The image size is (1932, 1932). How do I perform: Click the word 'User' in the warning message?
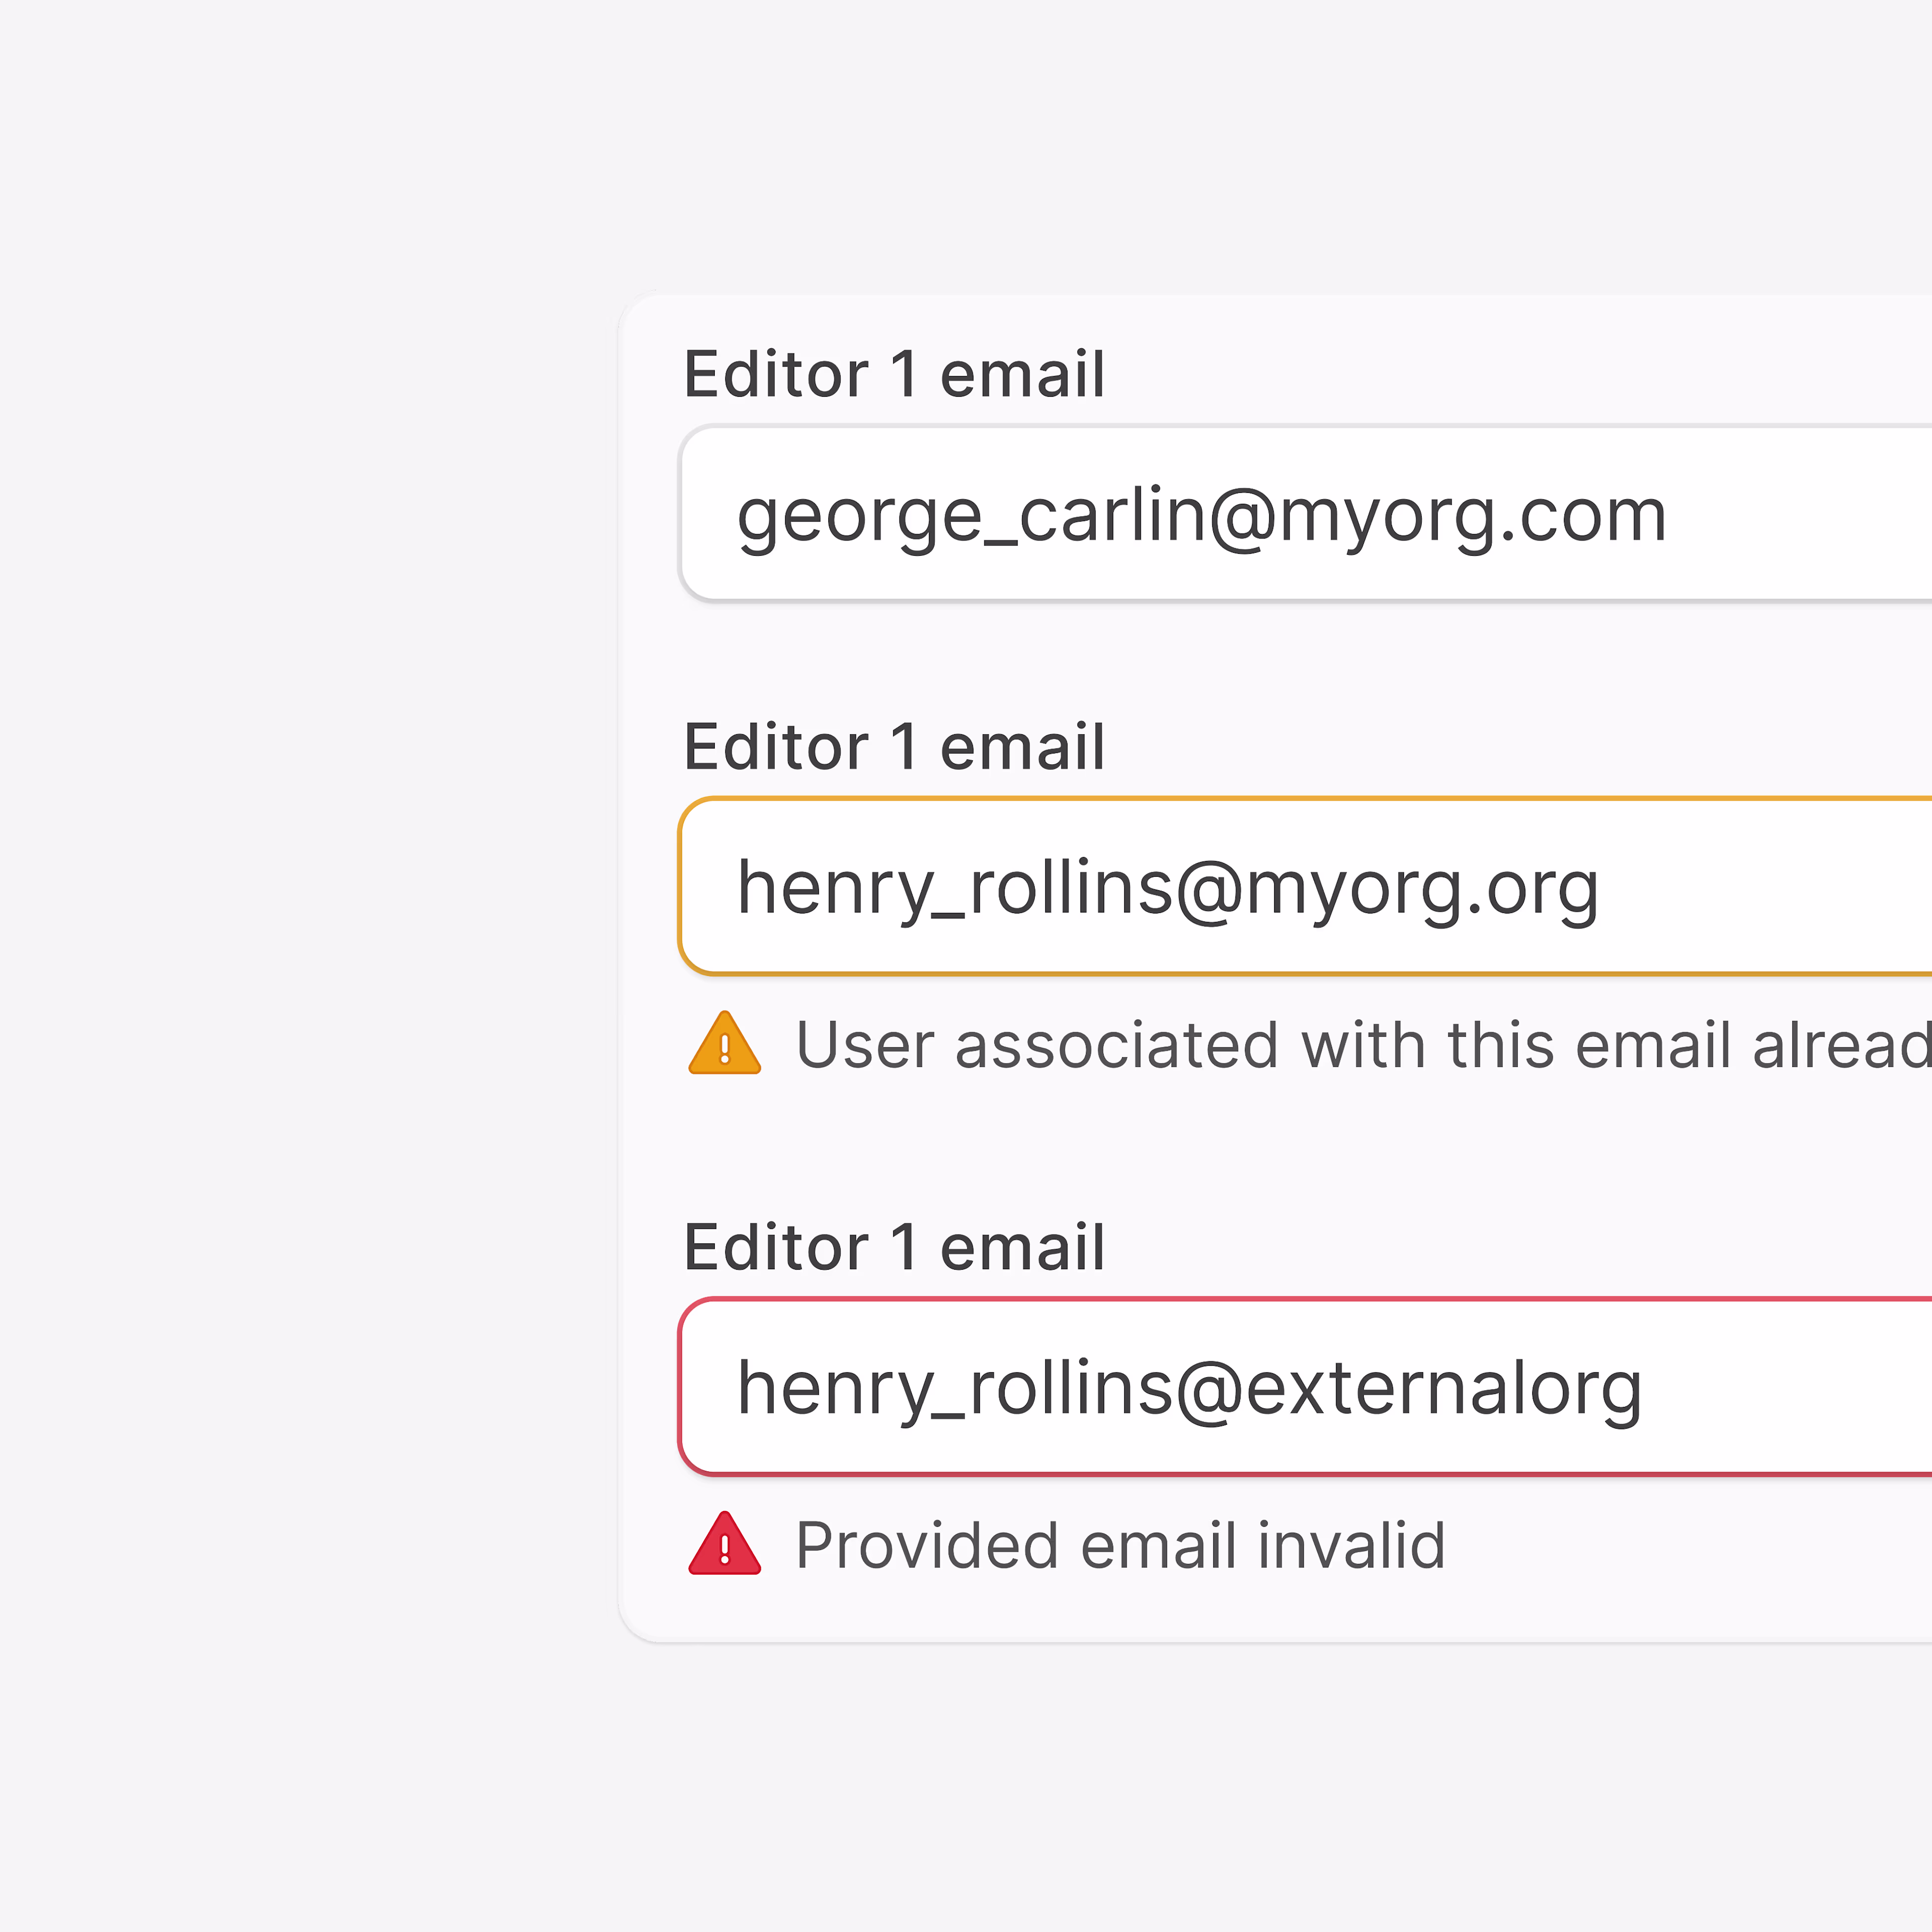(865, 1045)
